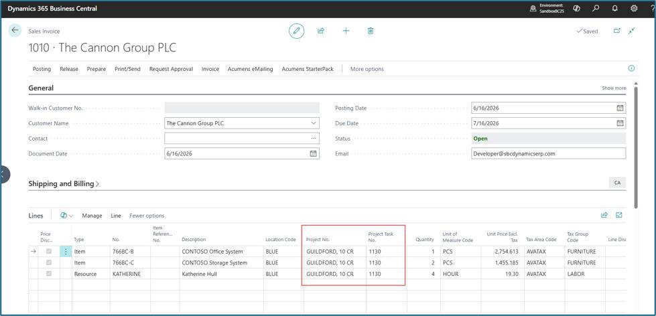Share the Lines section icon
The width and height of the screenshot is (656, 316).
tap(604, 216)
